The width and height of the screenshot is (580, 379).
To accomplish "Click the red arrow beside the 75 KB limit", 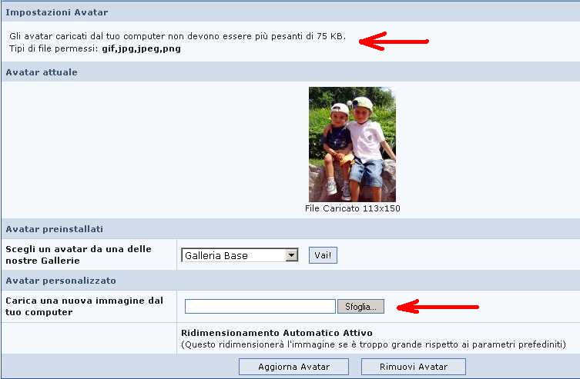I will click(x=394, y=42).
